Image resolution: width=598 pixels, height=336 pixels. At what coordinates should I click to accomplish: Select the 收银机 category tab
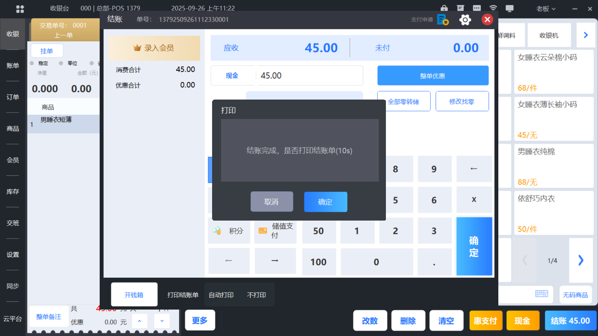[549, 35]
